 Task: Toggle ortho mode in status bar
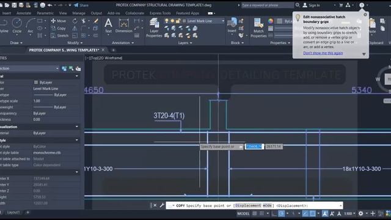274,213
